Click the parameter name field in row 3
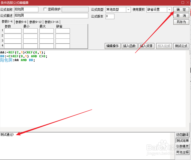 (x=13, y=41)
